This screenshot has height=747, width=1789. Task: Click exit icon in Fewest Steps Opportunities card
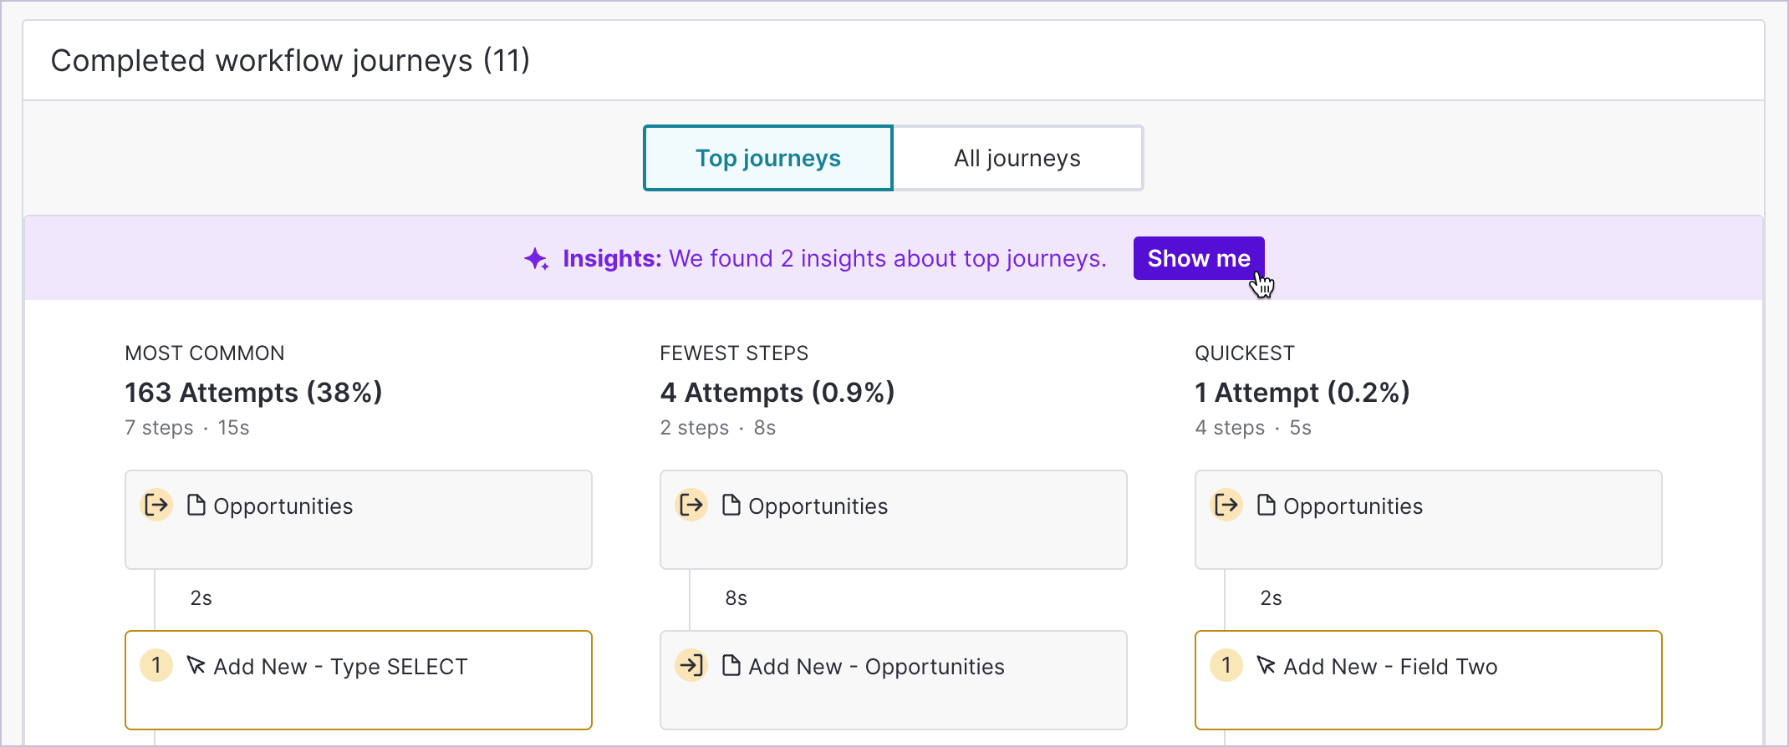click(691, 505)
